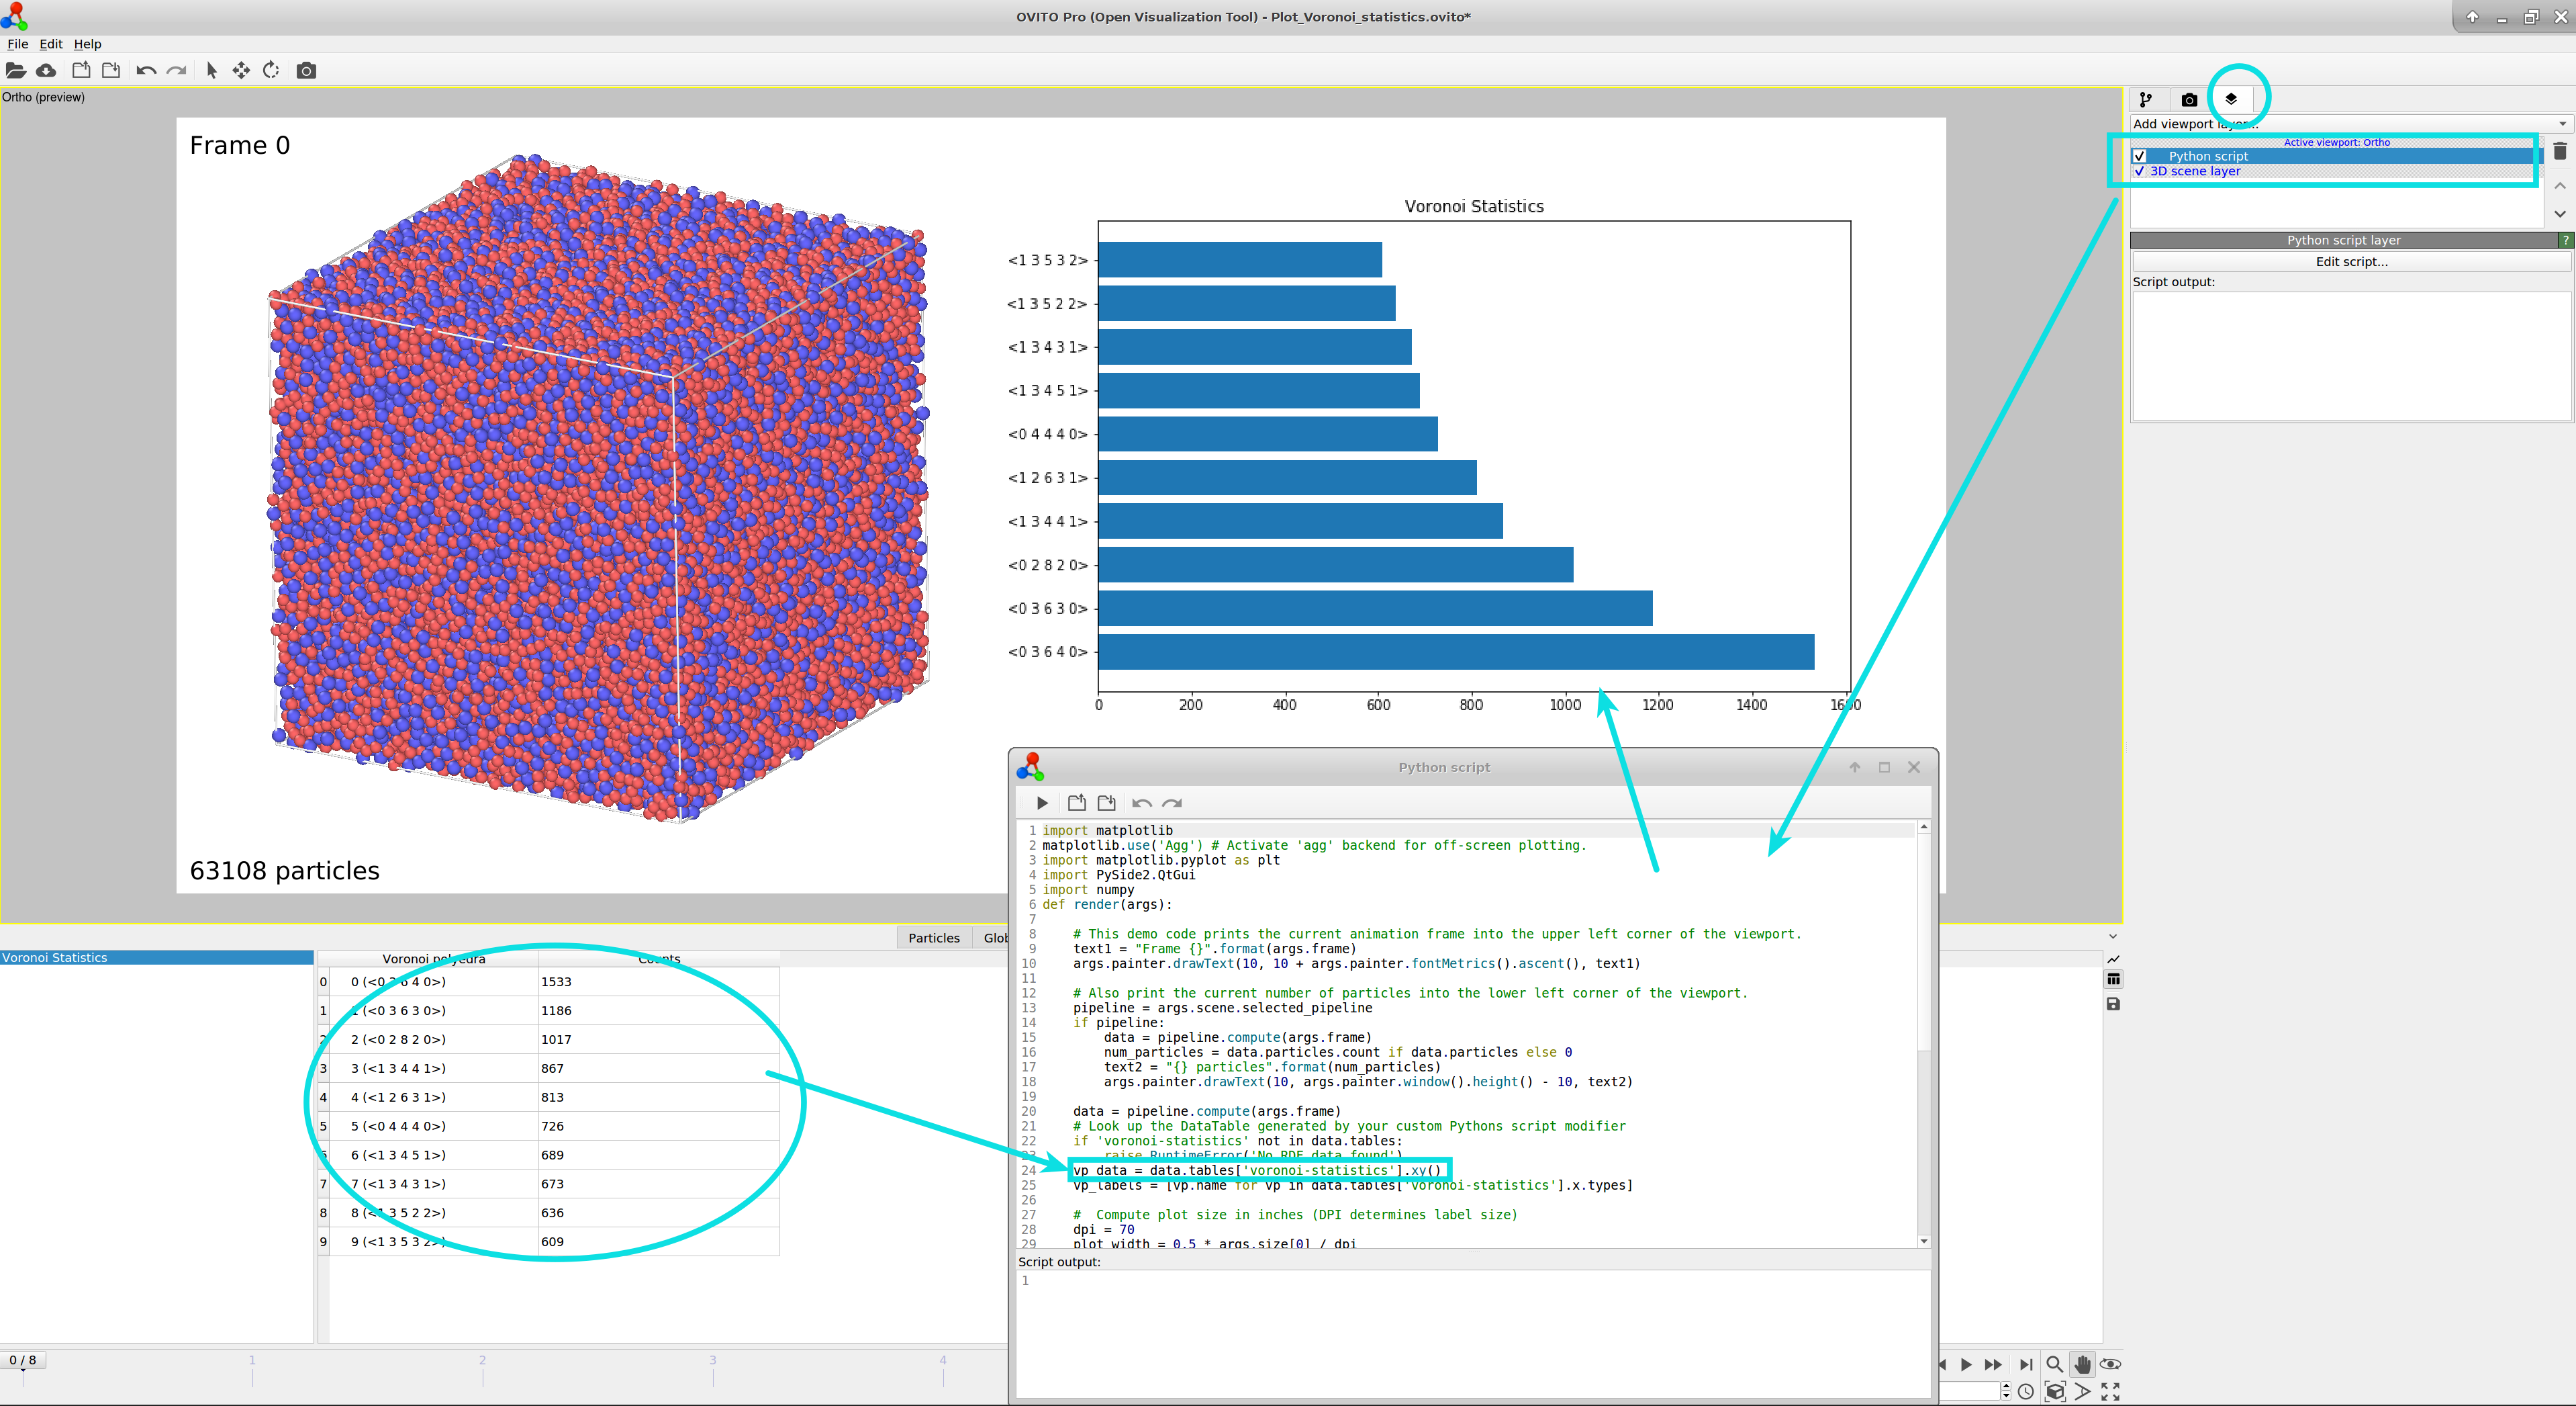Toggle the animation settings clock icon
This screenshot has height=1406, width=2576.
click(x=2026, y=1391)
